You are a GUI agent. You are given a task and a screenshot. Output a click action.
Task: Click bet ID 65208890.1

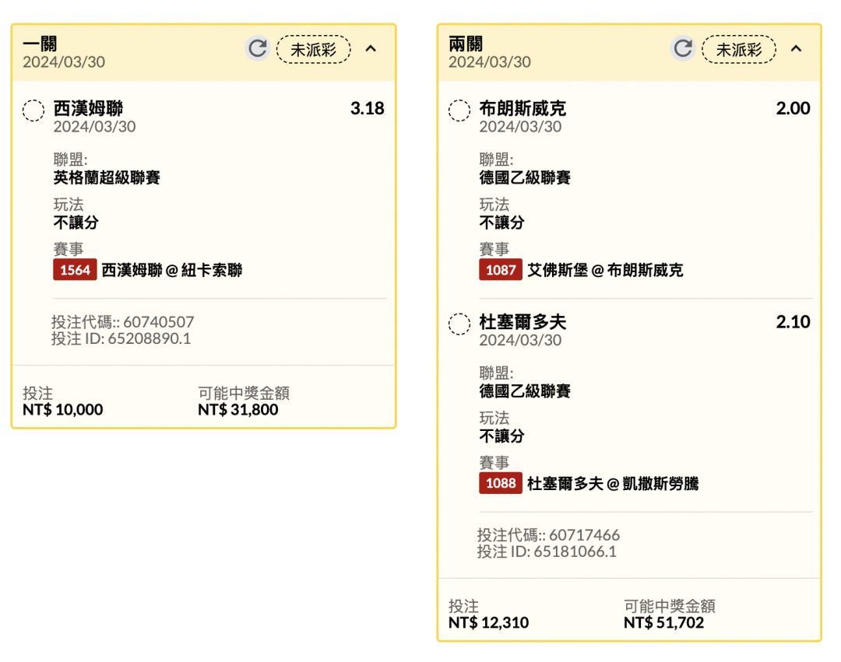click(x=149, y=338)
